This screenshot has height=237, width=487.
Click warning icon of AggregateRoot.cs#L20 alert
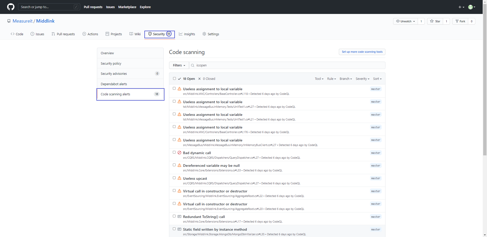click(x=179, y=204)
